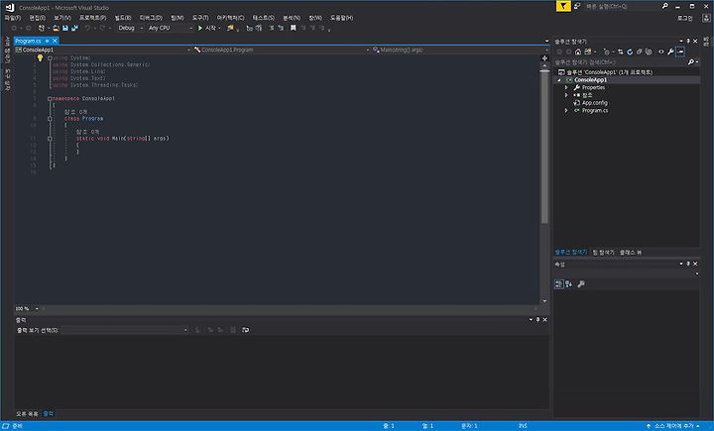Click the Quick Launch search magnifier icon
714x431 pixels.
click(664, 6)
